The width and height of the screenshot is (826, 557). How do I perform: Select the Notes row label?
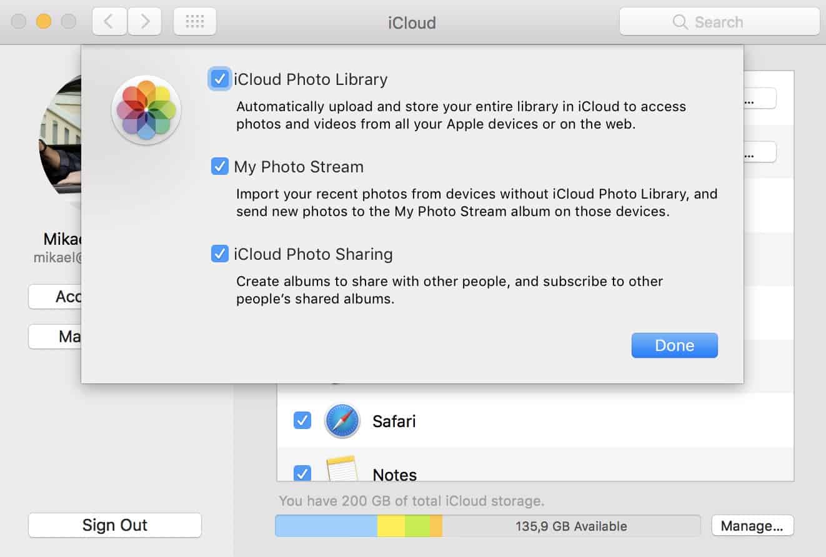point(395,475)
